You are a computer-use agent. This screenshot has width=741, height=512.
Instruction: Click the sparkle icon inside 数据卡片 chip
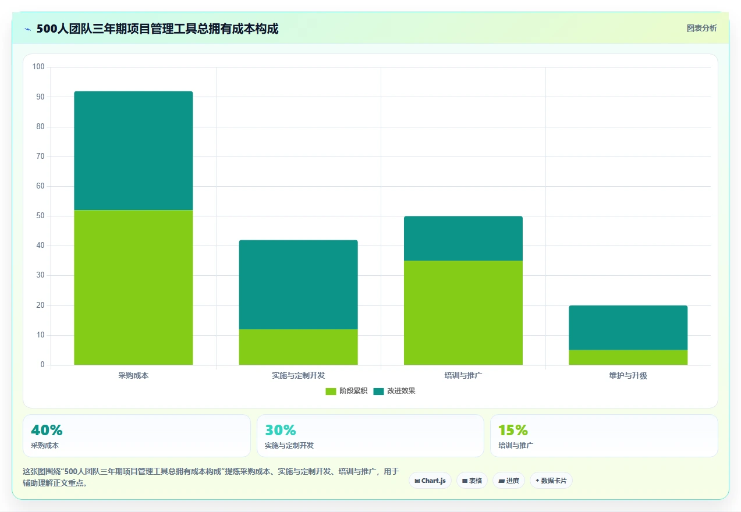pyautogui.click(x=537, y=481)
